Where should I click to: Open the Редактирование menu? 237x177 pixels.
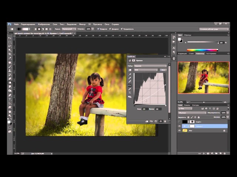coord(28,24)
